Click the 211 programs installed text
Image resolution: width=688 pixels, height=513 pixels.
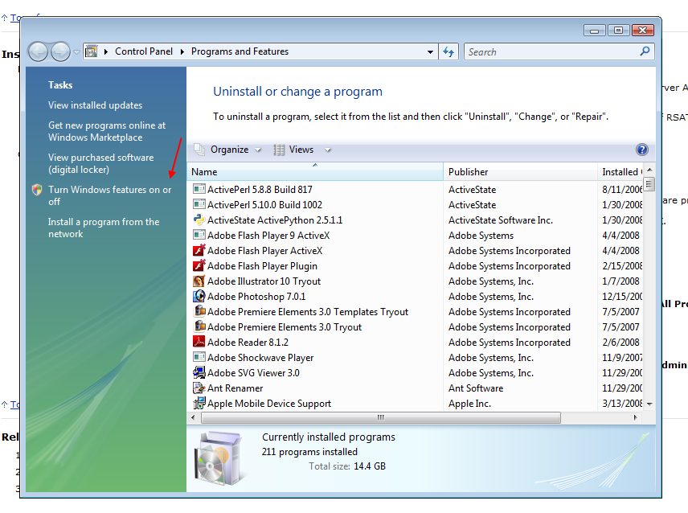(x=309, y=452)
